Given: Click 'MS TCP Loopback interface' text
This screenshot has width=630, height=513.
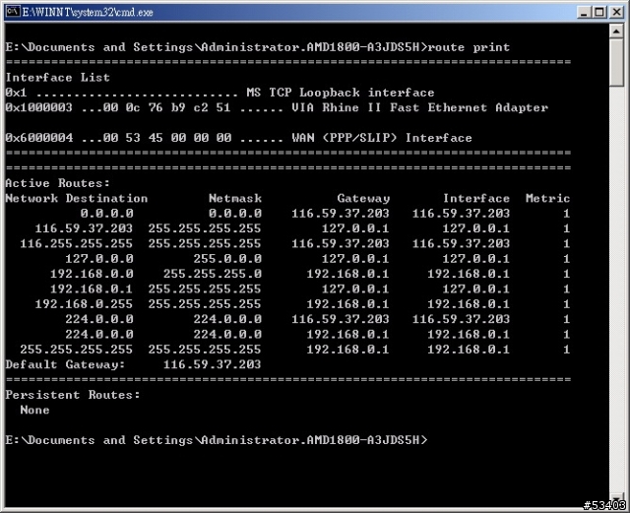Looking at the screenshot, I should click(341, 93).
